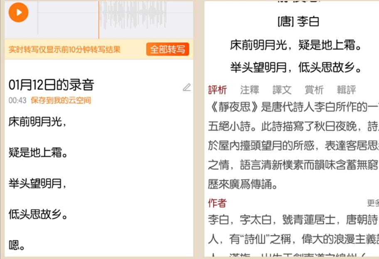Click the notice 实时转写仅显示前10分钟转写结果
The image size is (379, 259).
(x=64, y=50)
